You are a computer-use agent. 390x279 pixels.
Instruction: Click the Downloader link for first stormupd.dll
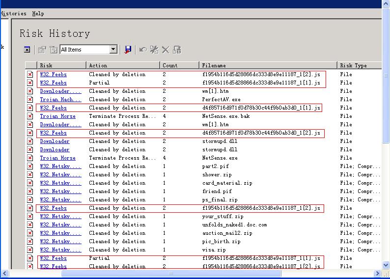click(x=55, y=141)
